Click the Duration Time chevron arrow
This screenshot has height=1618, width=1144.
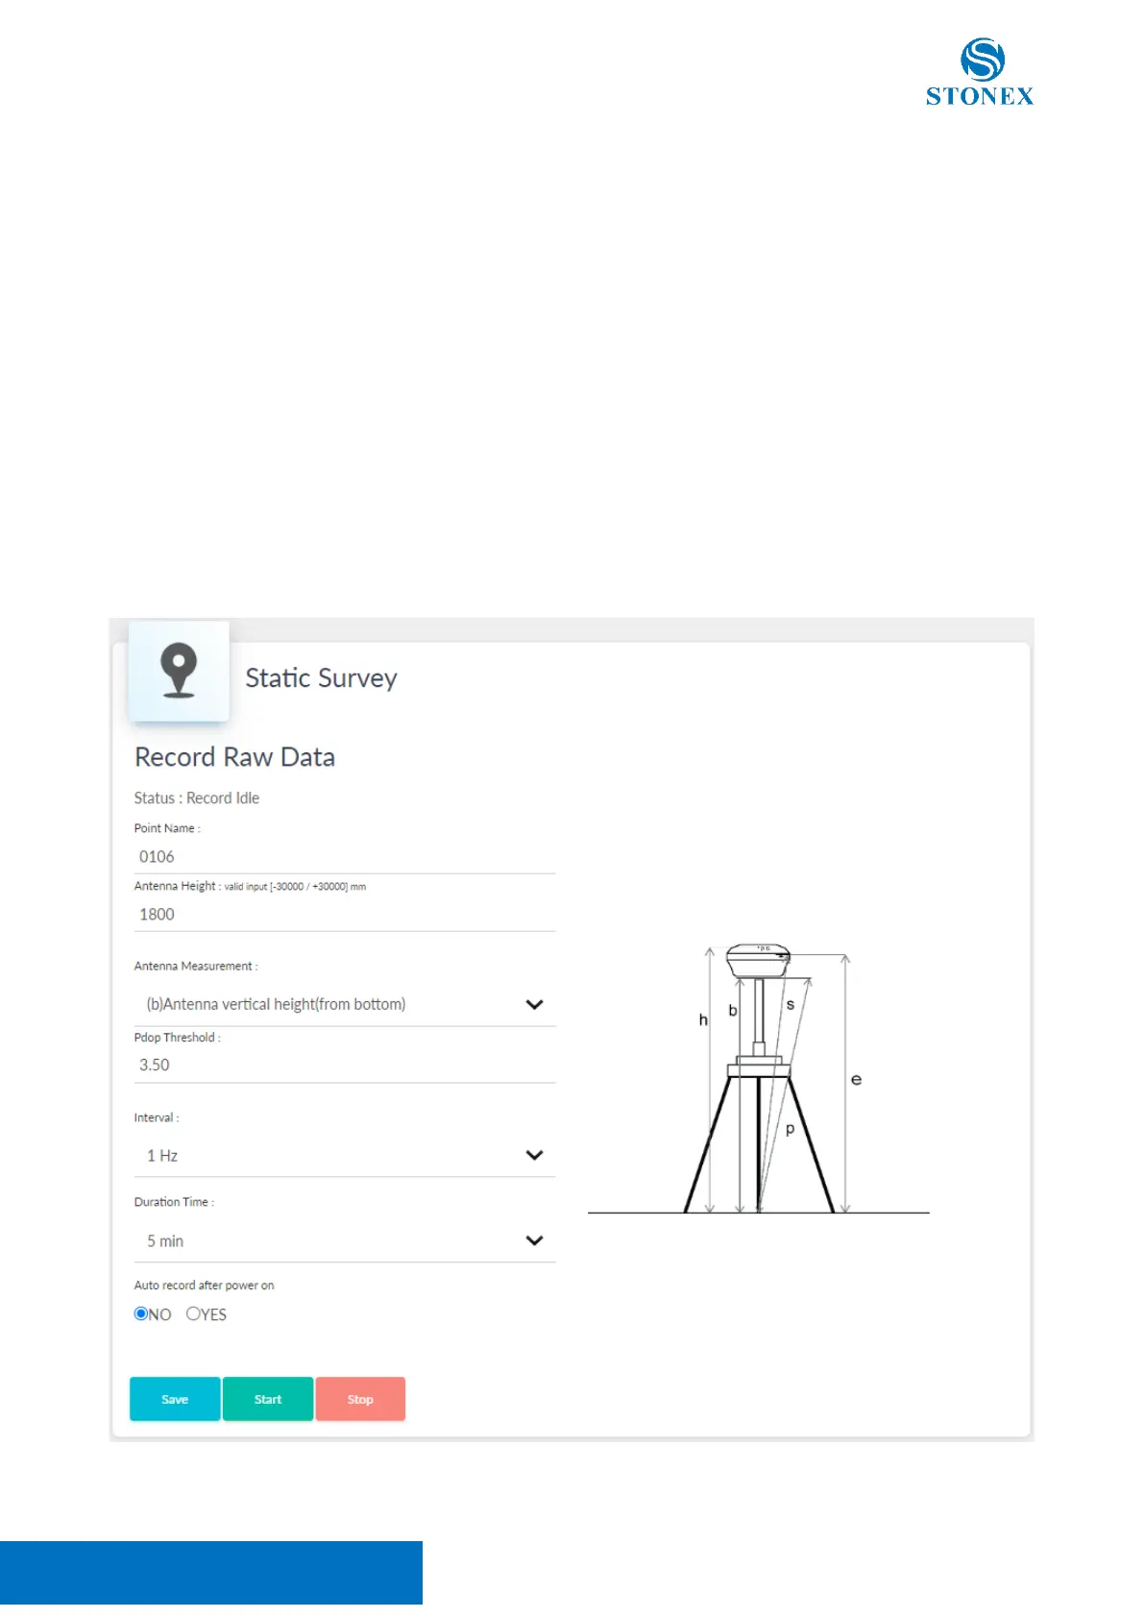535,1240
